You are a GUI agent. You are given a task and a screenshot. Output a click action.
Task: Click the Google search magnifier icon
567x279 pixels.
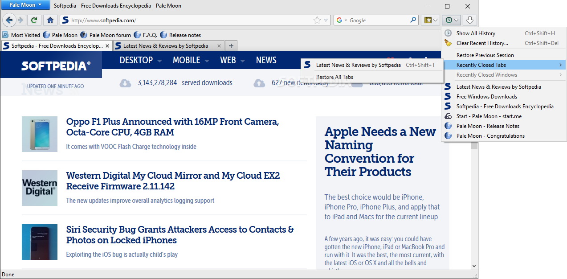pyautogui.click(x=413, y=20)
